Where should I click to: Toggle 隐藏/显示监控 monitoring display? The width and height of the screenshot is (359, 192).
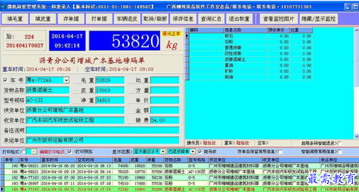click(319, 19)
